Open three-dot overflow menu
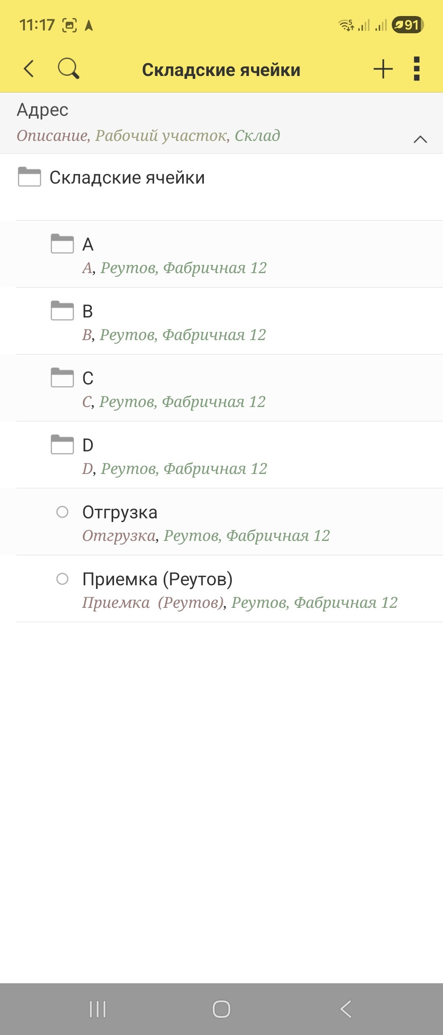443x1035 pixels. [x=417, y=69]
